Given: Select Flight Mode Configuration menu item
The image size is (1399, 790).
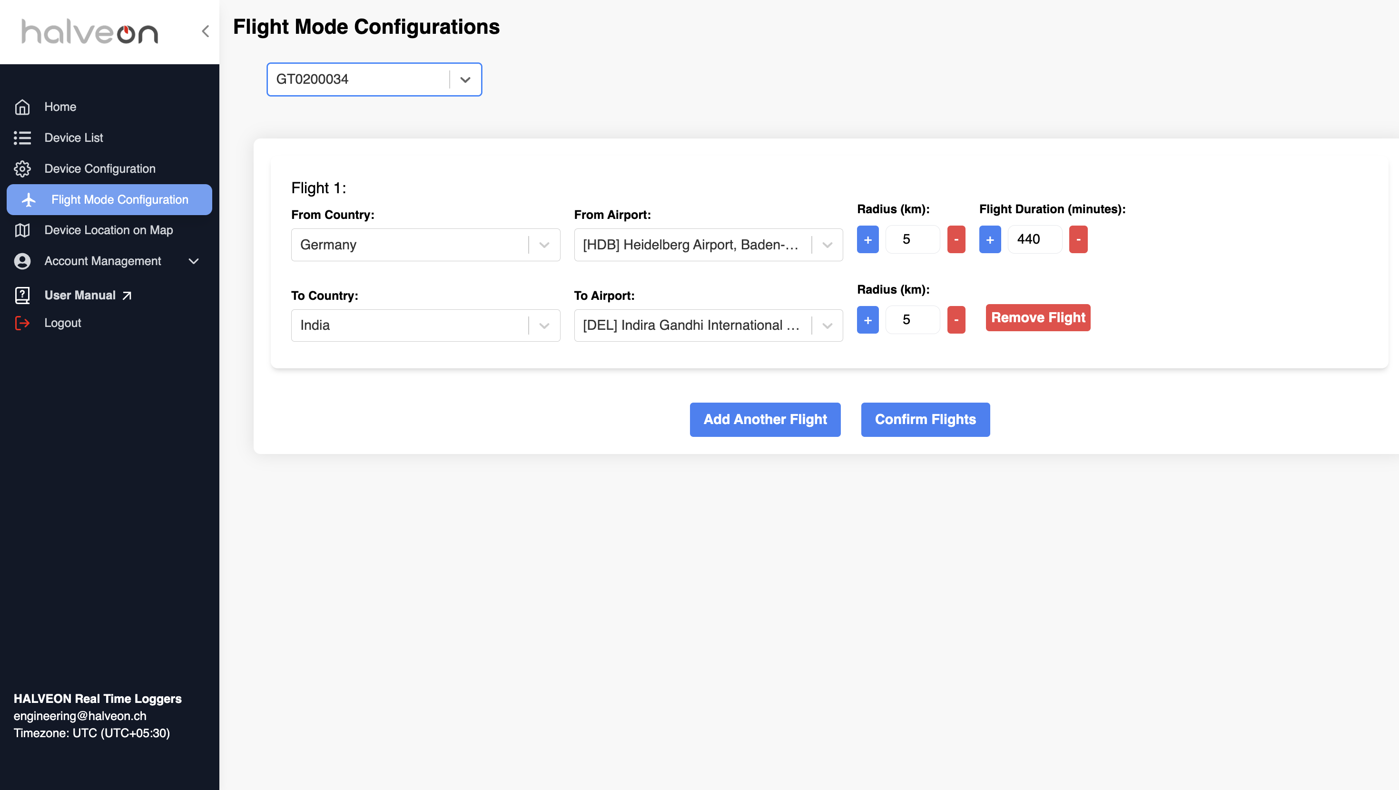Looking at the screenshot, I should [109, 200].
